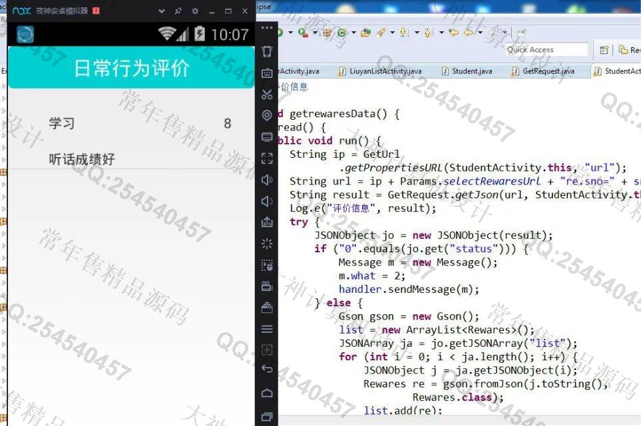
Task: Click Eclipse Last Edit Location icon
Action: coord(453,33)
